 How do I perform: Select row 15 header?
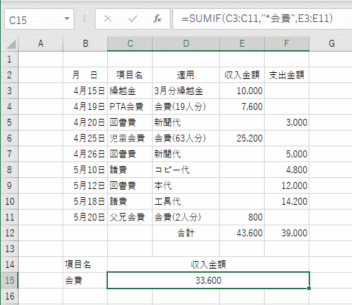(x=10, y=280)
